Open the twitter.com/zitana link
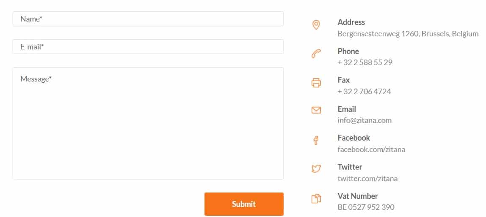Viewport: 486px width, 217px height. point(367,178)
